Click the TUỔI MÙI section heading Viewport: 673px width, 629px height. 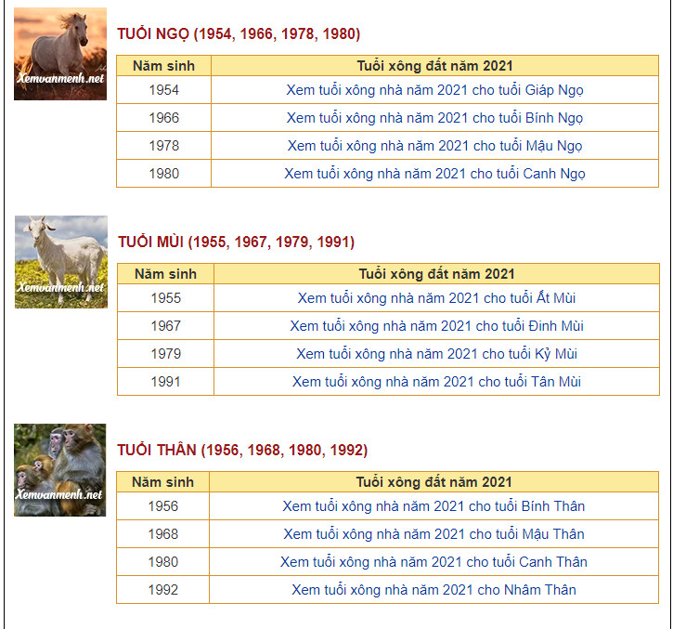[x=236, y=242]
